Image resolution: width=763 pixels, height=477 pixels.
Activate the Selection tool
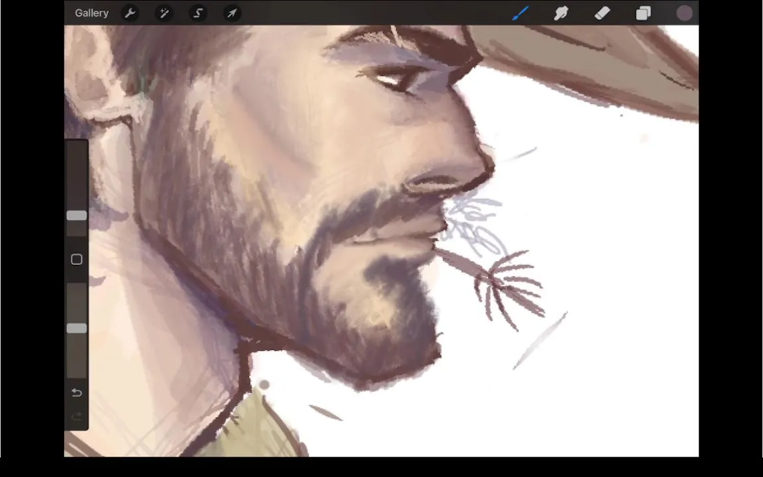(x=198, y=13)
